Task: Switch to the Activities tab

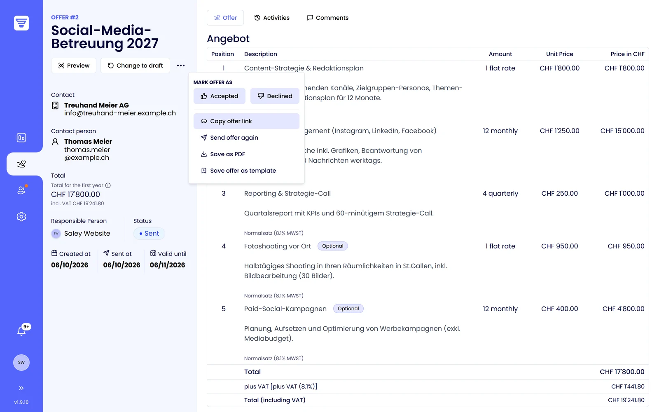Action: [x=272, y=18]
